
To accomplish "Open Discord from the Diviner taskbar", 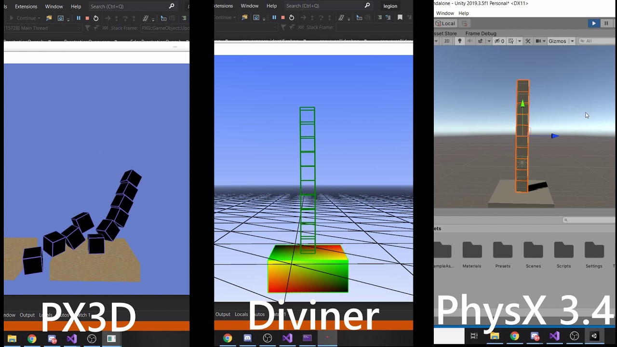I will 247,338.
